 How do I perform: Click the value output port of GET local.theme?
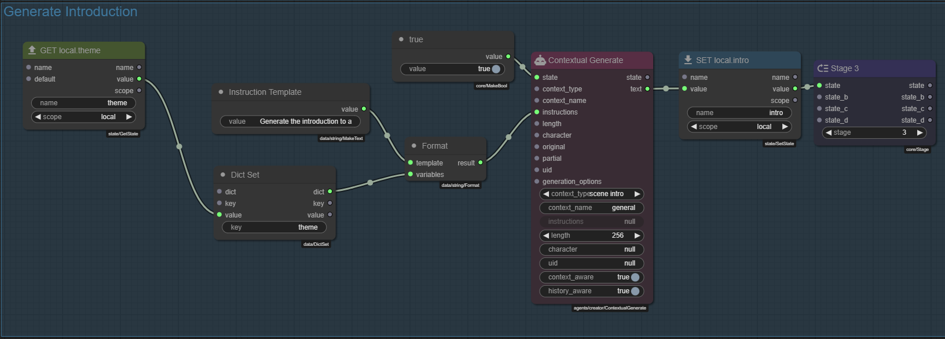pyautogui.click(x=139, y=79)
